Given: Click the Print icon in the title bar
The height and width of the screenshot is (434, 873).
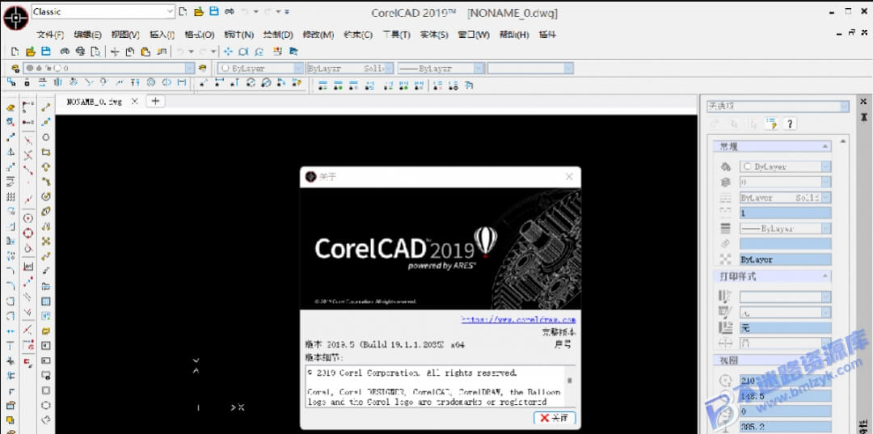Looking at the screenshot, I should [230, 11].
